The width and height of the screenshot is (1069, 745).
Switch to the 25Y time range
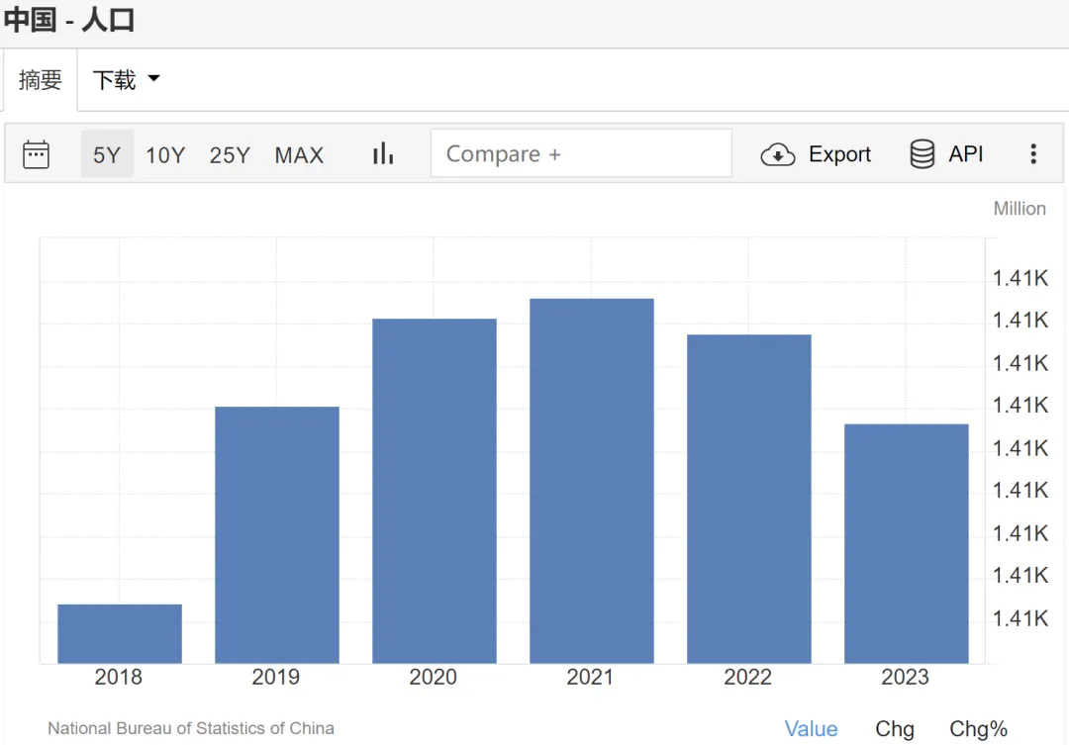230,155
